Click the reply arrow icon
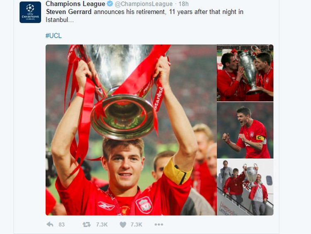 [x=50, y=224]
